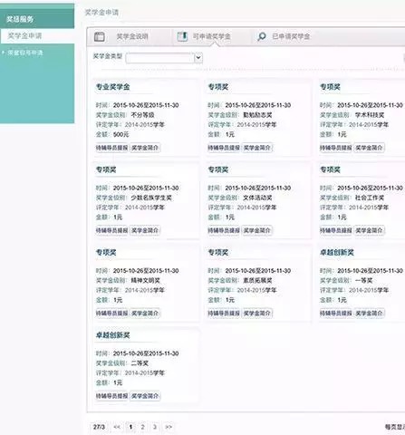This screenshot has width=405, height=435.
Task: Jump to first page with << arrow
Action: pyautogui.click(x=117, y=427)
